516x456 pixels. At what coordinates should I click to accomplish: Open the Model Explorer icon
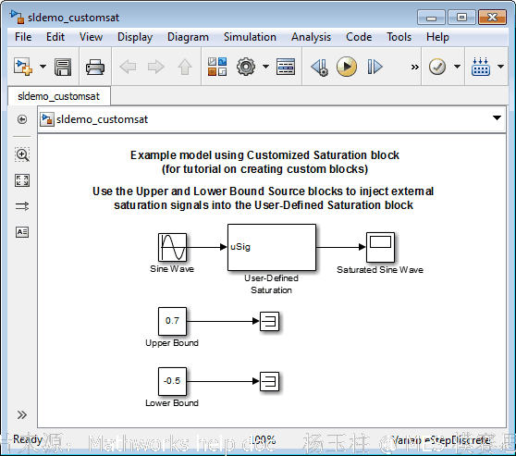point(286,67)
